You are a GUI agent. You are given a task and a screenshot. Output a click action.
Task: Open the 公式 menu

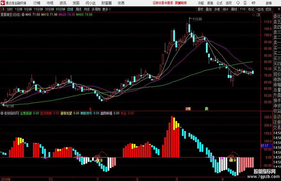(219, 3)
